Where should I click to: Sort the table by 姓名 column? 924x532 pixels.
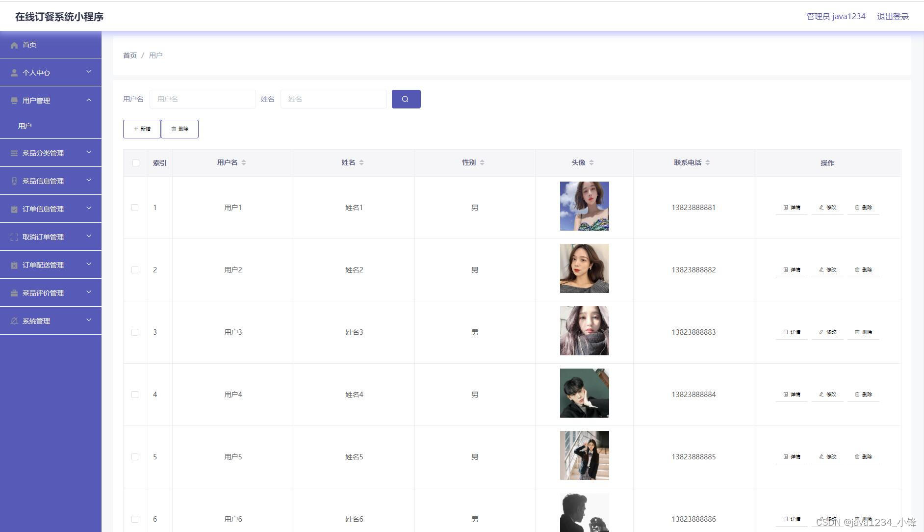(361, 162)
